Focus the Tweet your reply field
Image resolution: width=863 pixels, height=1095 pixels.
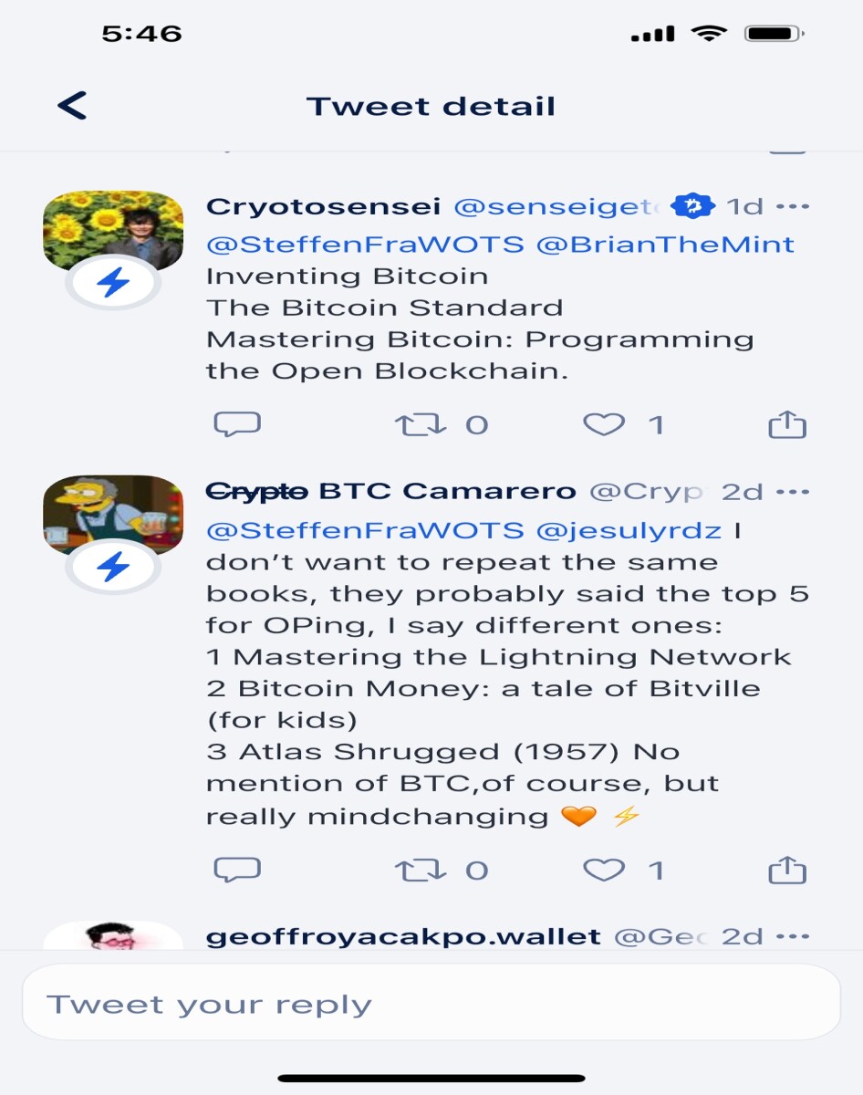[431, 1003]
